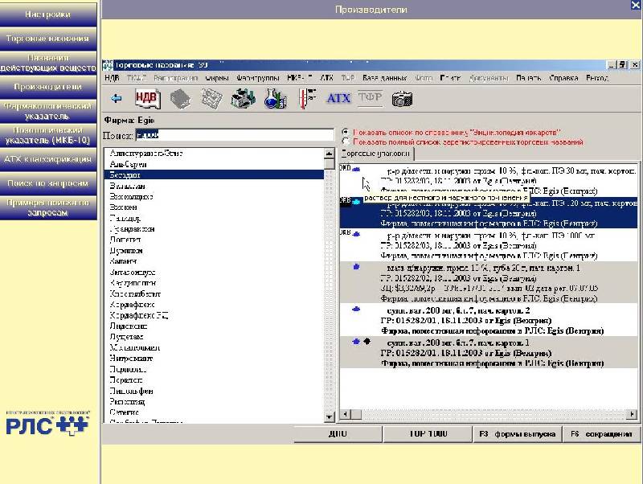The image size is (643, 484).
Task: Open photos via the camera toolbar icon
Action: (402, 99)
